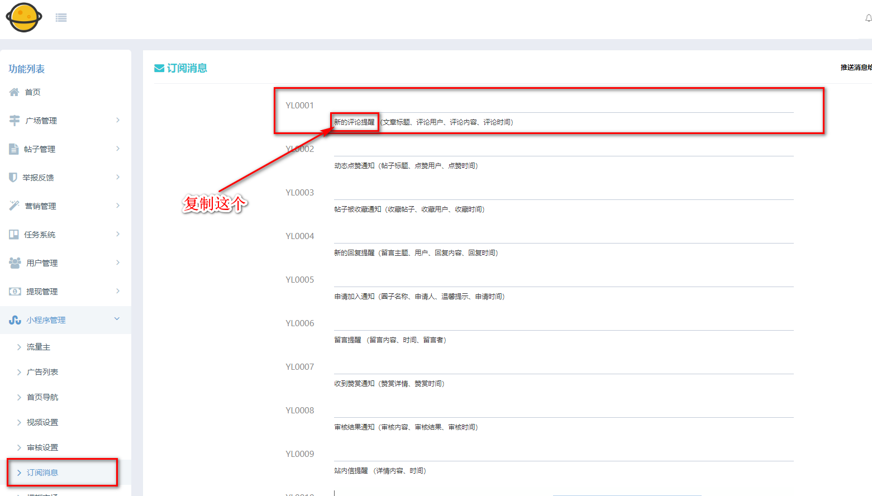The width and height of the screenshot is (872, 496).
Task: Open the 流量主 submenu item
Action: [39, 347]
